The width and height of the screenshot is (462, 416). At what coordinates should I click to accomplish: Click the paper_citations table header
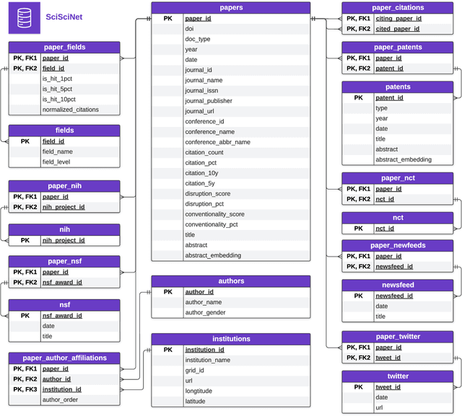(x=398, y=7)
